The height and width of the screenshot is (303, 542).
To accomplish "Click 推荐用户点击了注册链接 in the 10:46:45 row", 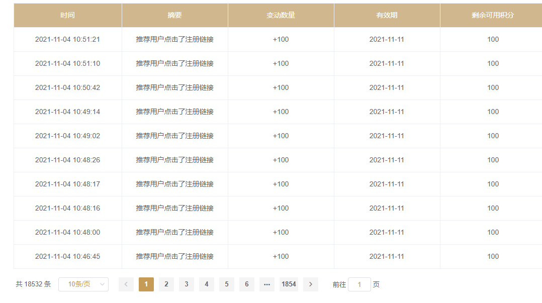I will [x=175, y=257].
